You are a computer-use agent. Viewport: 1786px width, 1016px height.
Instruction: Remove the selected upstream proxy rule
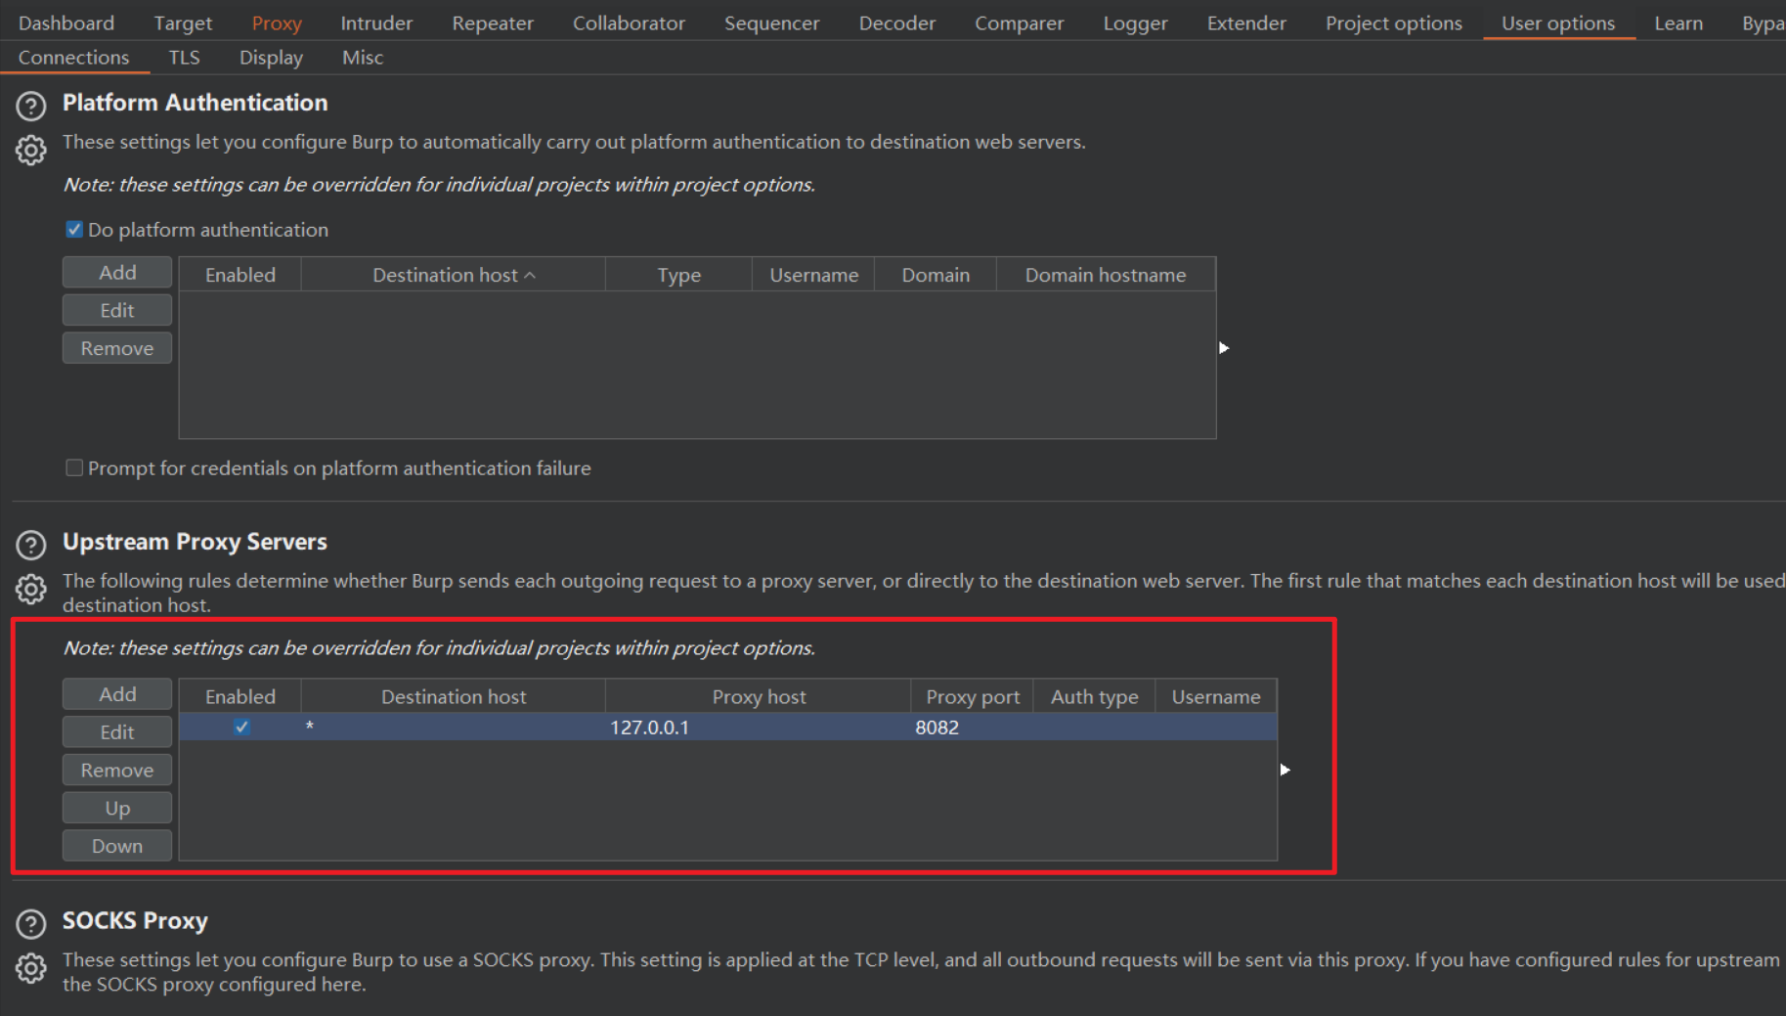[117, 770]
